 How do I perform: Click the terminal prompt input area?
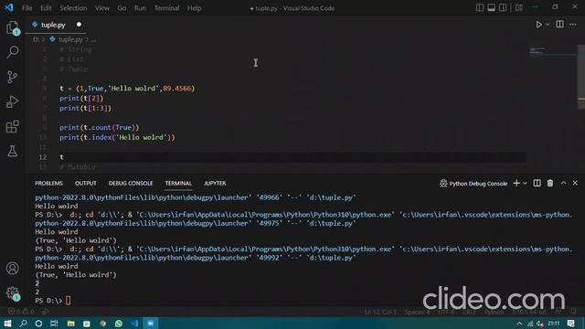[x=68, y=301]
